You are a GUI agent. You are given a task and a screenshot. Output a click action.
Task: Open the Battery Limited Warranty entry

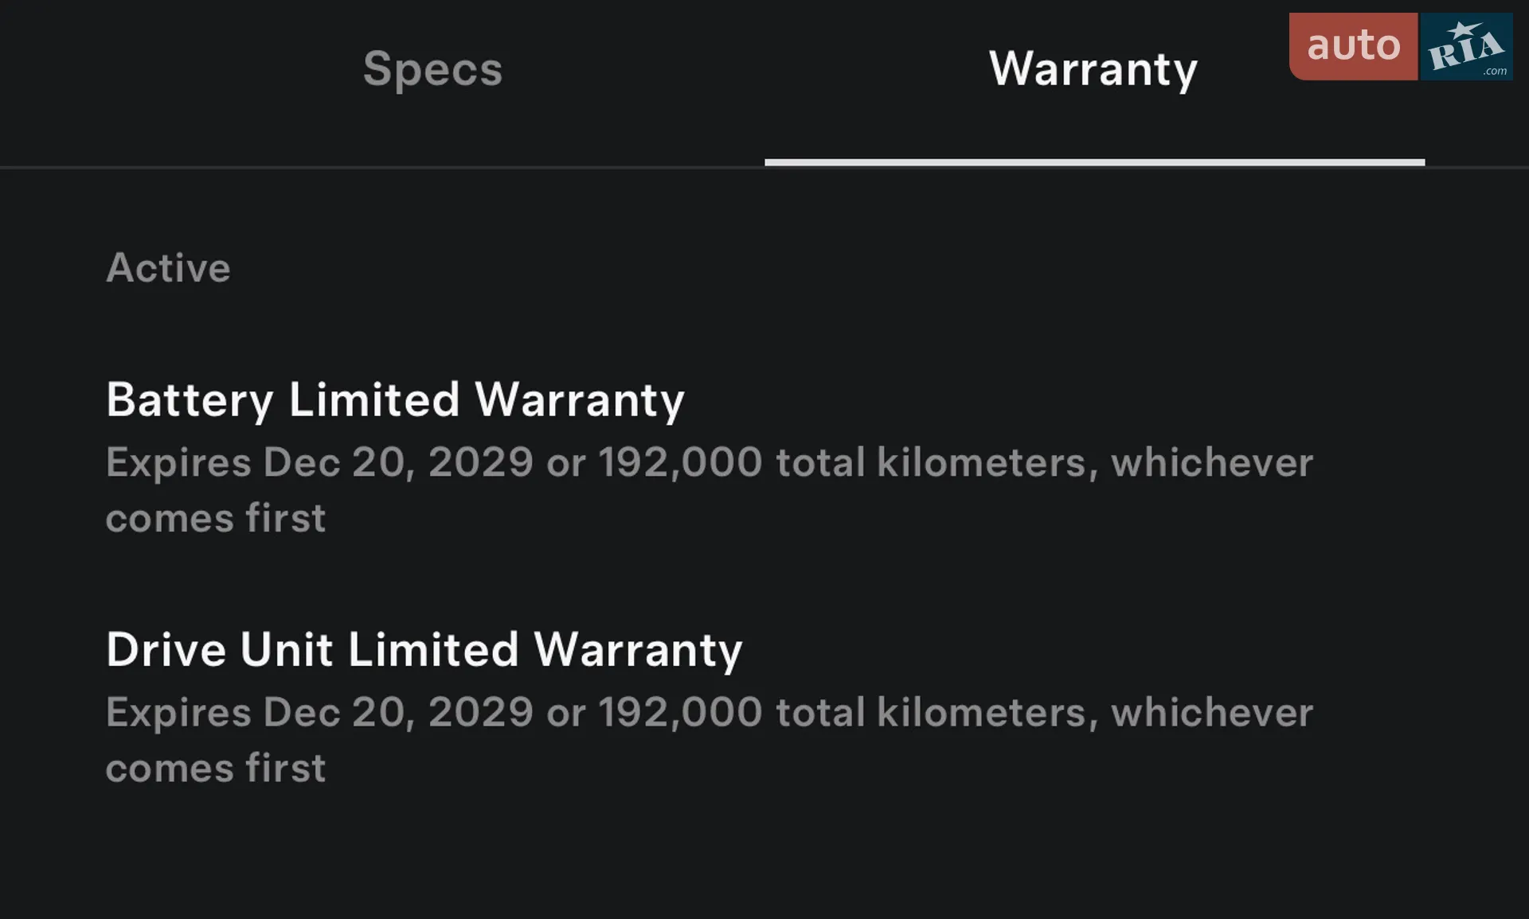(395, 399)
